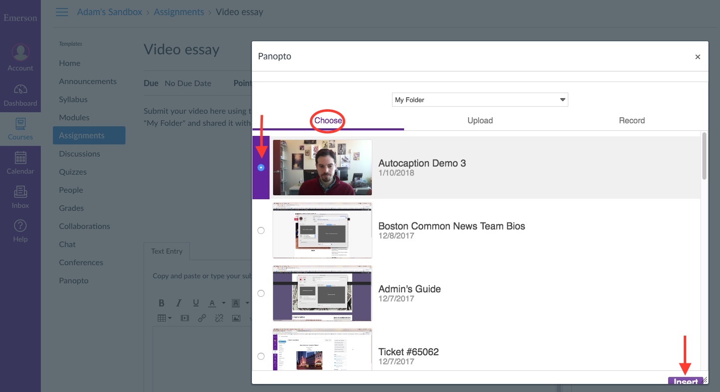Switch to the Record tab
The image size is (720, 392).
632,120
